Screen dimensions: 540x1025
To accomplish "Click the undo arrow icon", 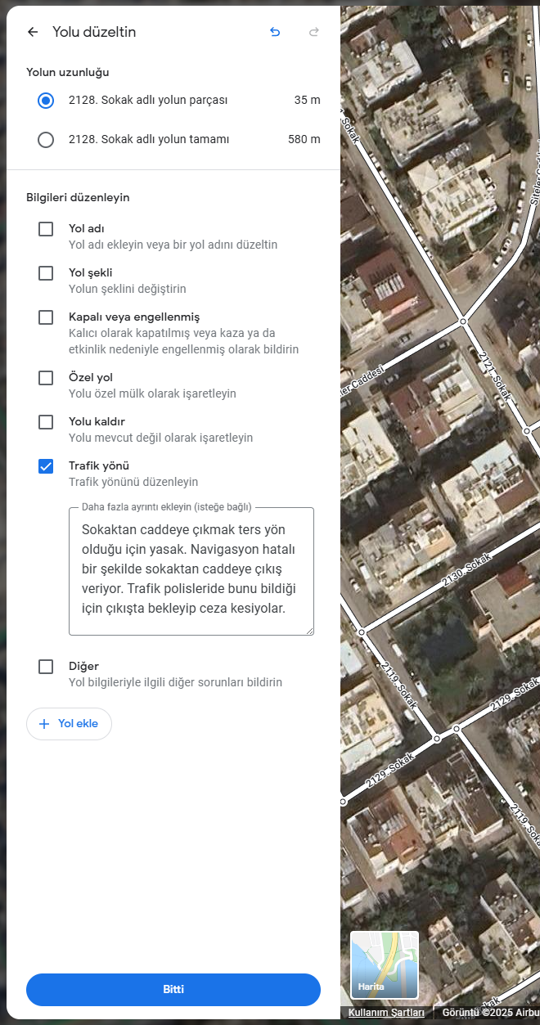I will 275,32.
